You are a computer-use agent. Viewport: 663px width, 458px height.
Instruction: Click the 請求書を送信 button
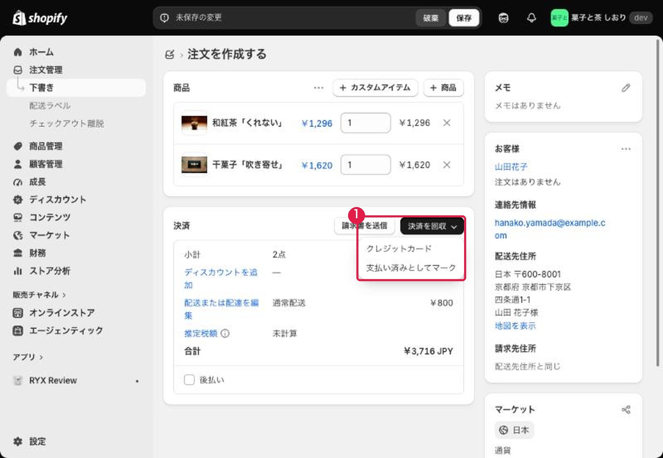pyautogui.click(x=365, y=226)
